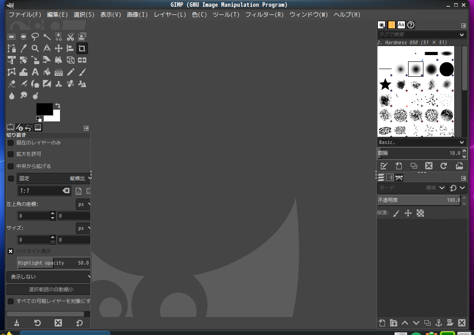Image resolution: width=474 pixels, height=335 pixels.
Task: Enable 中央から拡げる checkbox
Action: pos(10,166)
